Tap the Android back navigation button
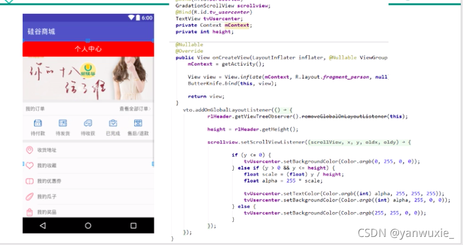Viewport: 463px width, 245px height. tap(43, 225)
